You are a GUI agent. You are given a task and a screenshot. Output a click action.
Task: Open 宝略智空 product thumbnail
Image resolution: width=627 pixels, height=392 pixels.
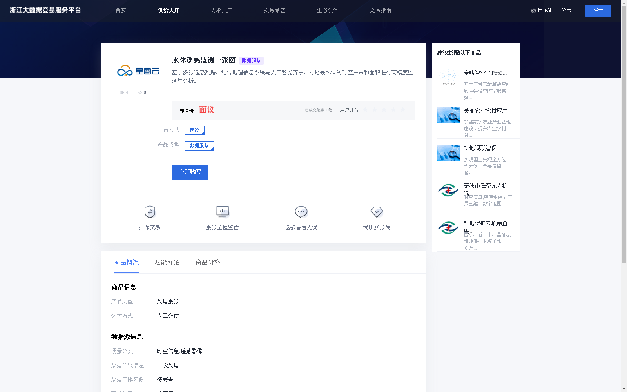coord(449,77)
